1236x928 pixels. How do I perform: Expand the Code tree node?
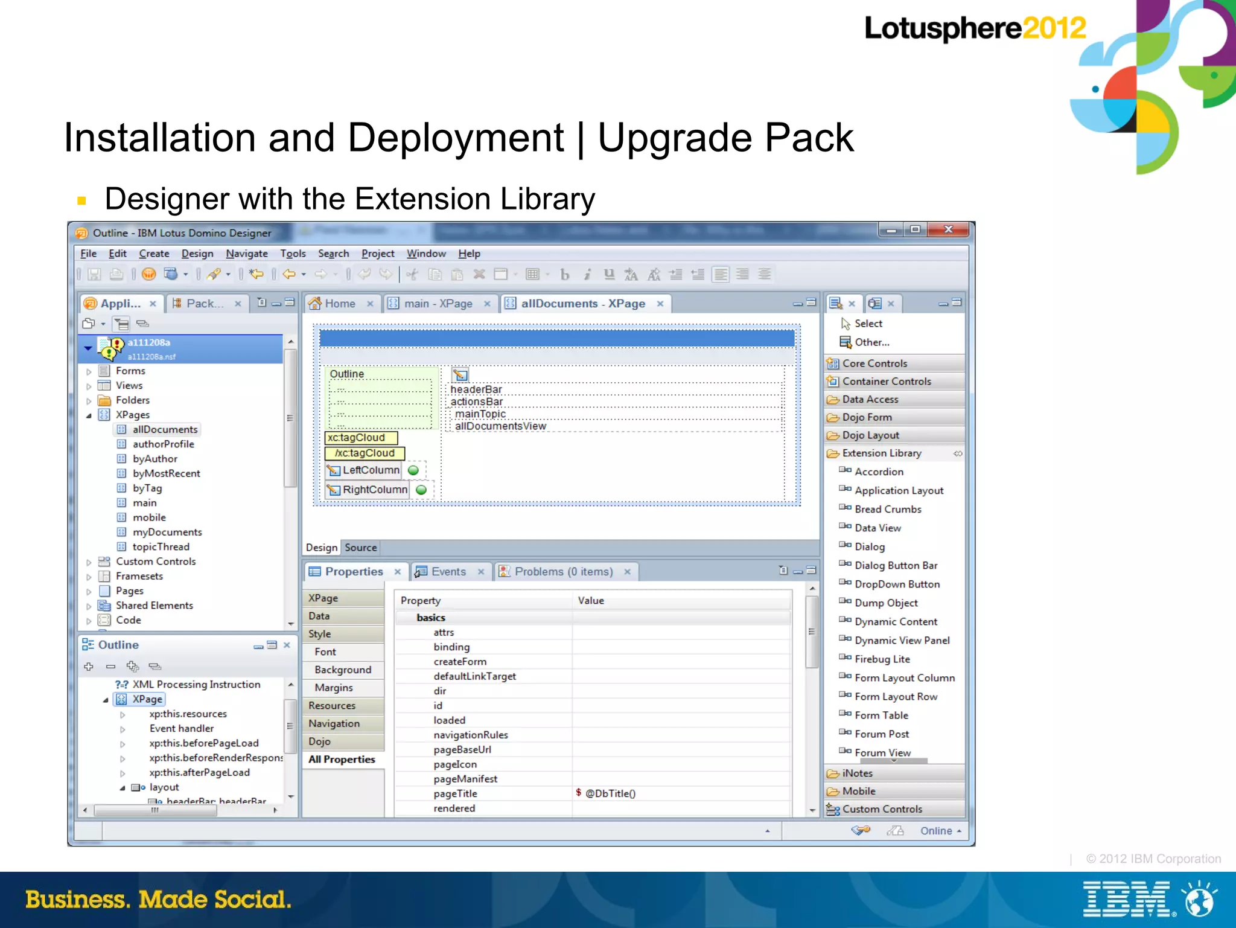pos(89,621)
